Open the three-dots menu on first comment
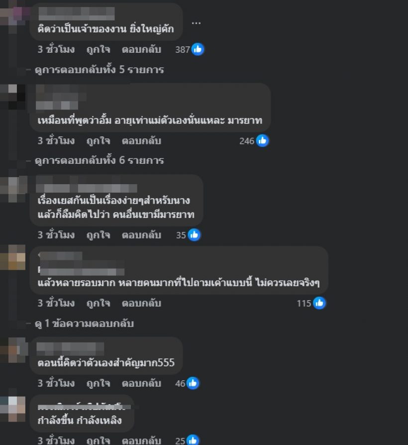Image resolution: width=408 pixels, height=445 pixels. pos(196,23)
